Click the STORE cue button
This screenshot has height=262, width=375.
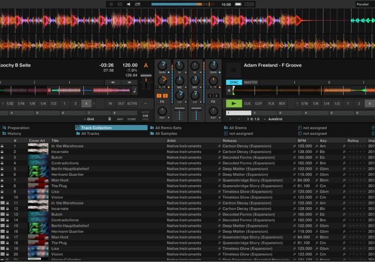[x=132, y=119]
